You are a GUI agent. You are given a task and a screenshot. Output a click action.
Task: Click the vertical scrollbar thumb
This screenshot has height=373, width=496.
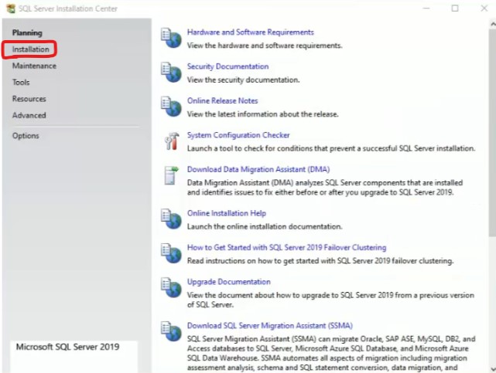pos(493,132)
